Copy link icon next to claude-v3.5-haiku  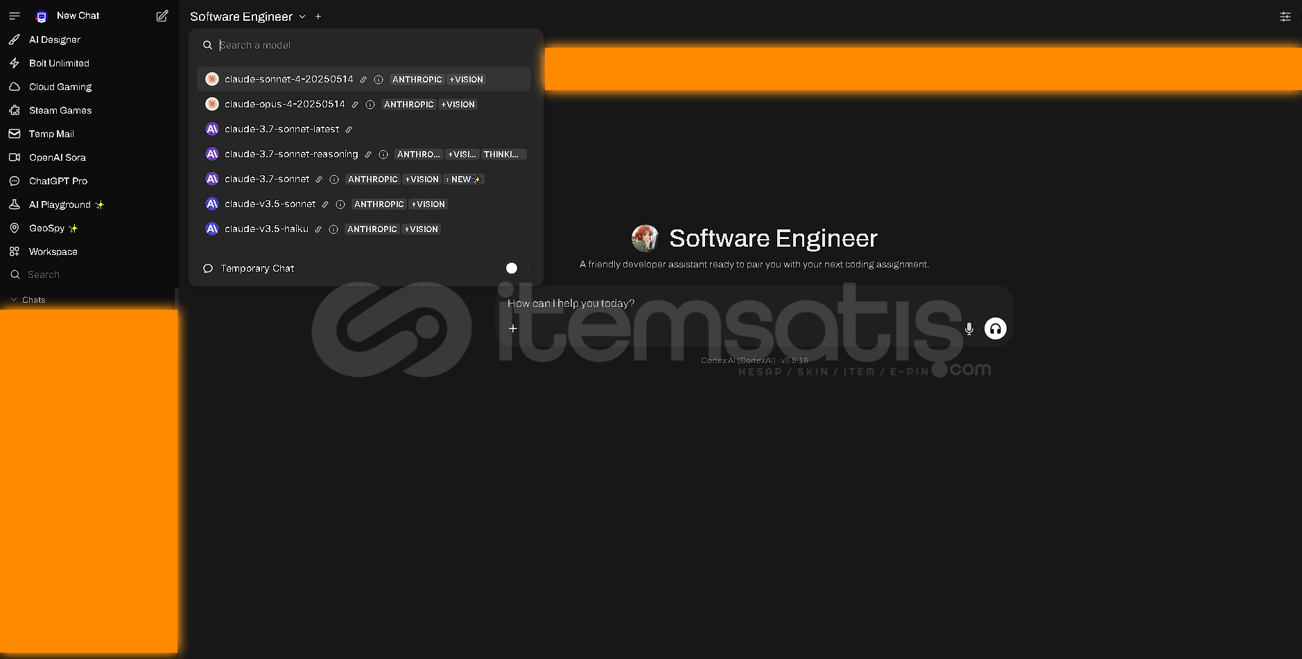pyautogui.click(x=318, y=229)
